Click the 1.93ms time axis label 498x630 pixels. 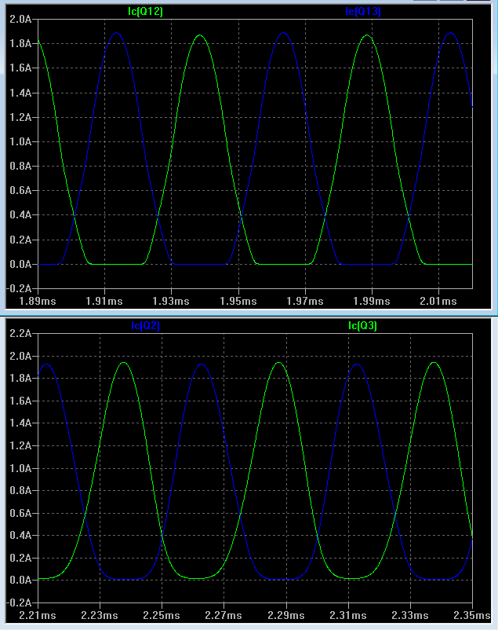pyautogui.click(x=171, y=301)
